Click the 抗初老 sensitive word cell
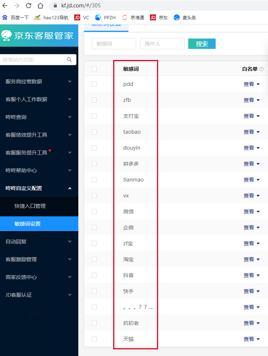This screenshot has width=268, height=356. coord(131,323)
